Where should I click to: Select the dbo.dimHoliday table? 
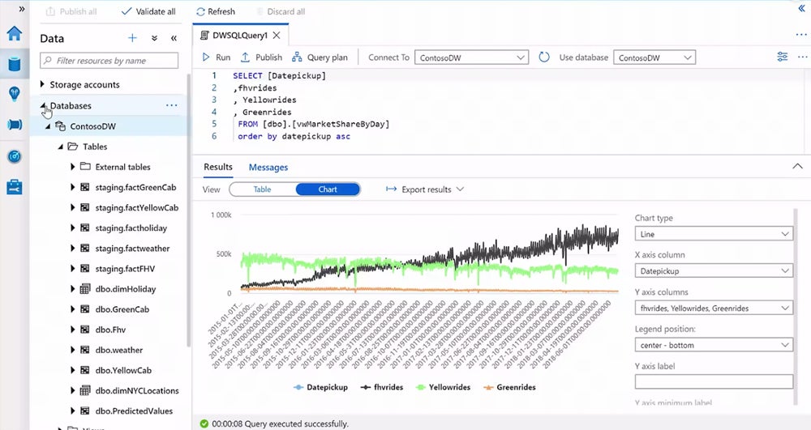(x=125, y=289)
